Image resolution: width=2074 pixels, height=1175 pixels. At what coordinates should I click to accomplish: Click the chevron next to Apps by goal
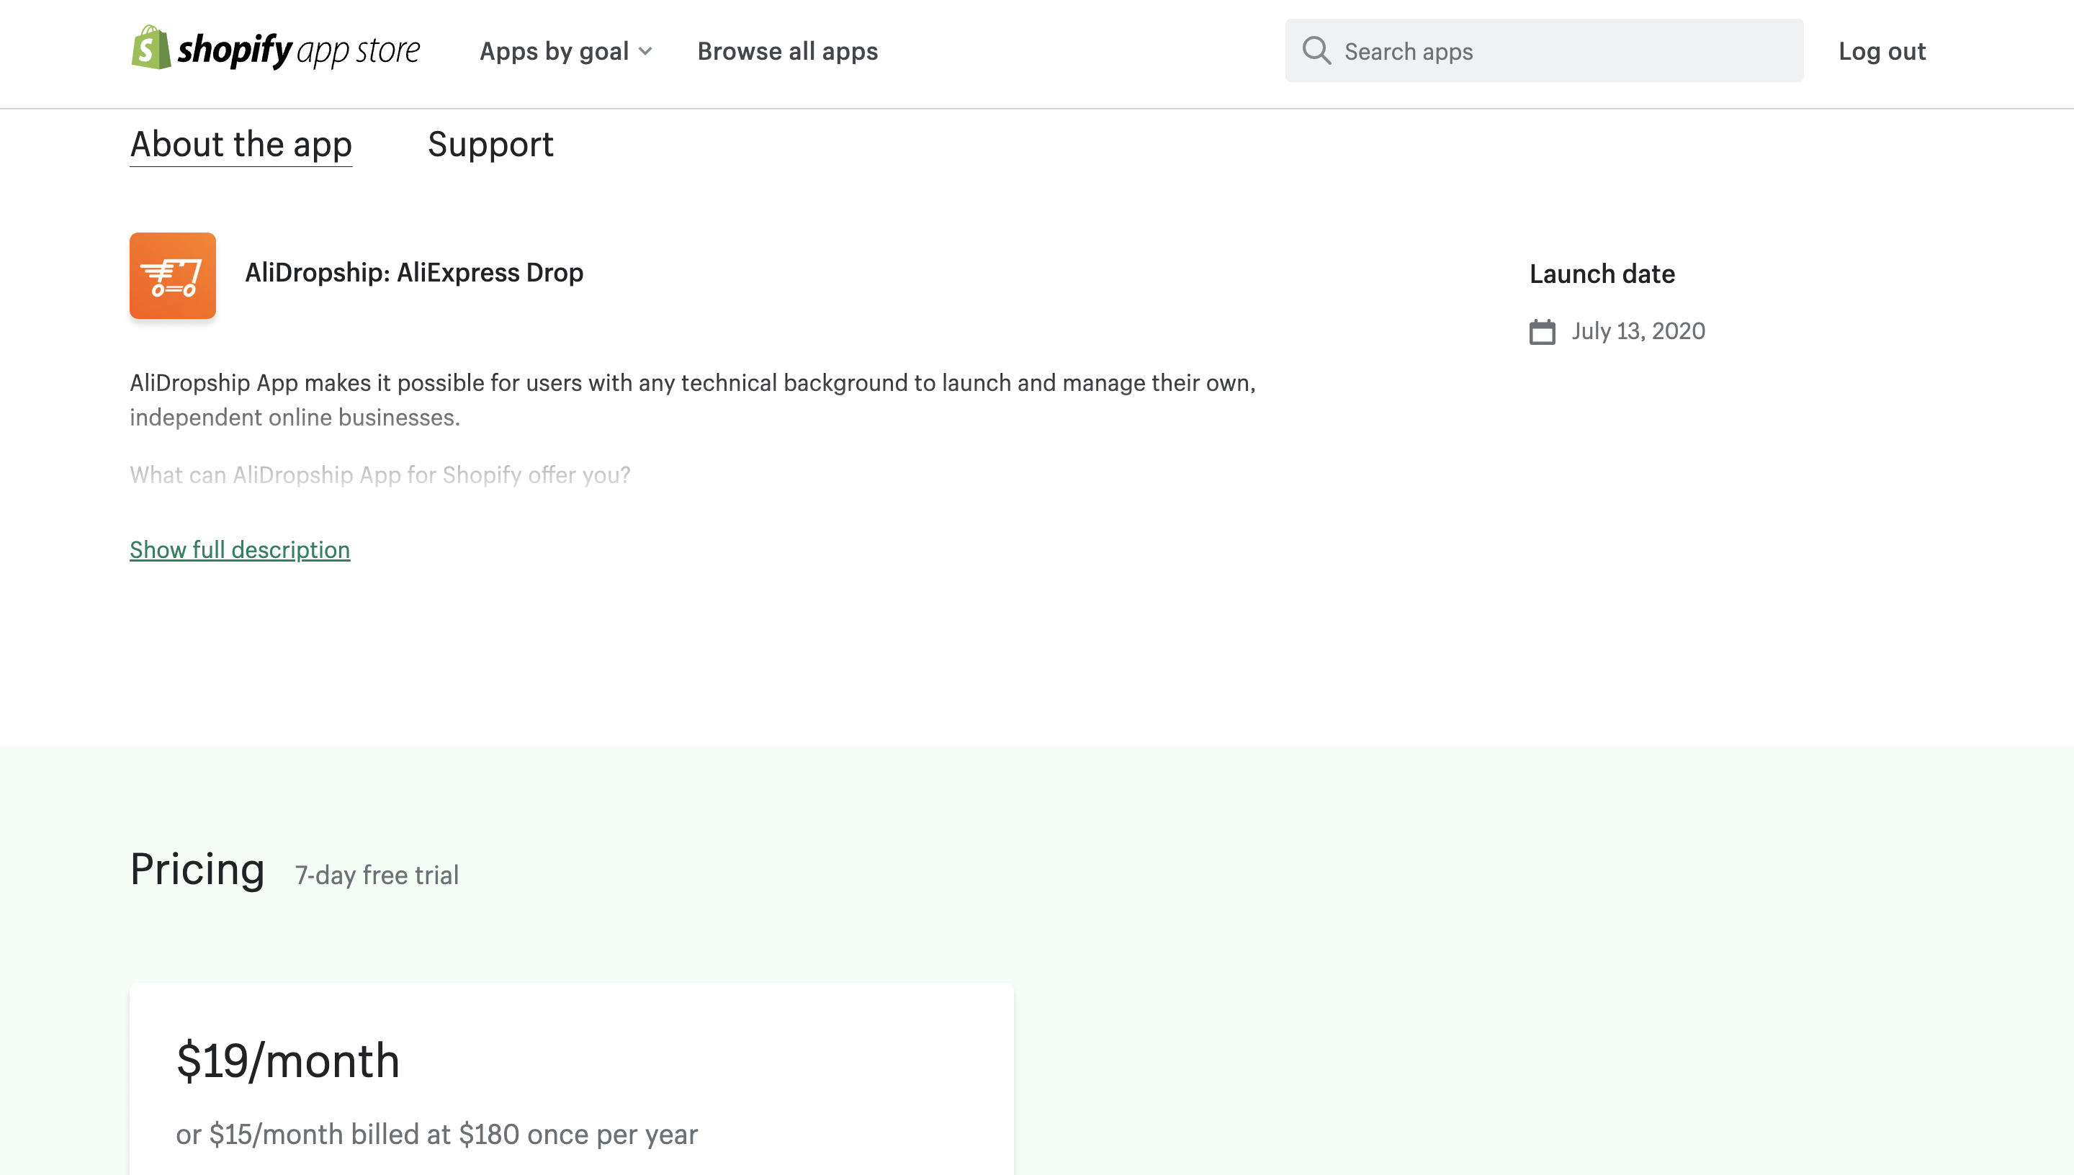point(645,52)
